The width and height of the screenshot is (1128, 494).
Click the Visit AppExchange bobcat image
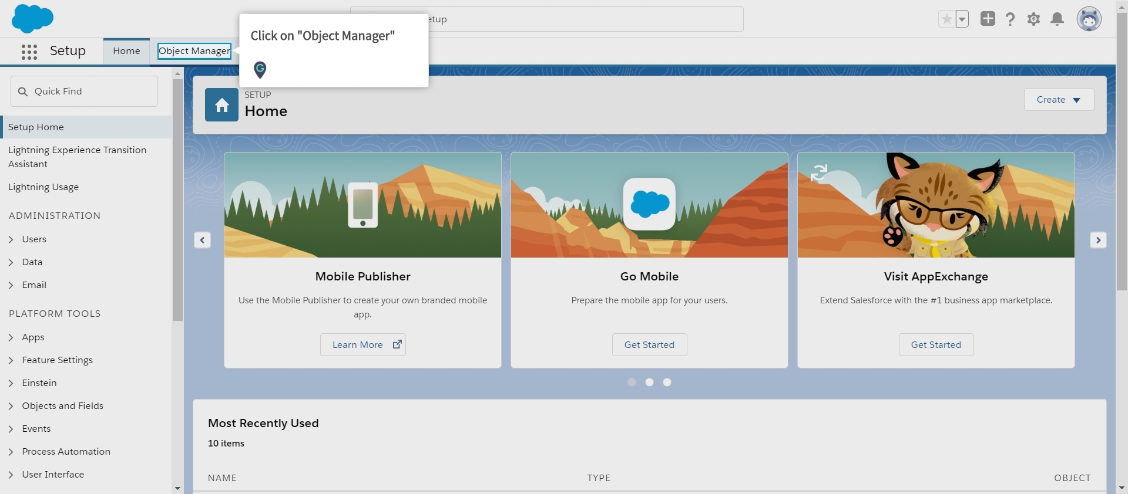pyautogui.click(x=936, y=205)
